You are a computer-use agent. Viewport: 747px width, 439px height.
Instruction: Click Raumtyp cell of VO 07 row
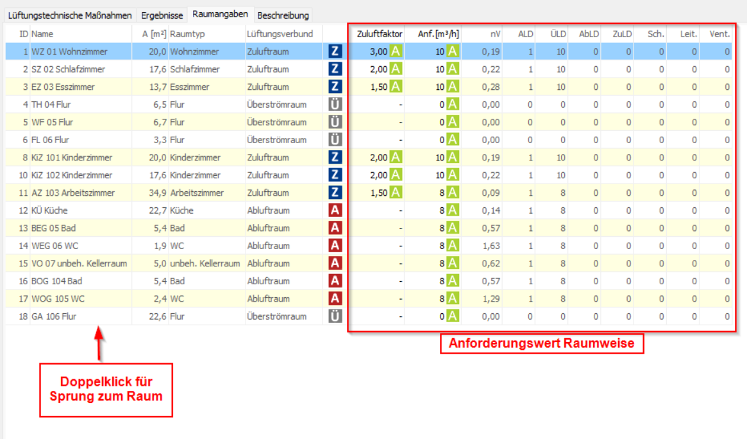(205, 263)
